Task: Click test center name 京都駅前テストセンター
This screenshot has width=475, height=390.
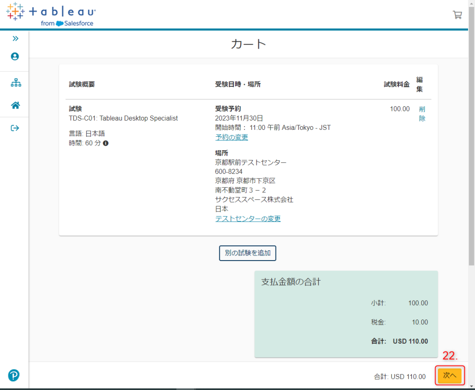Action: [250, 162]
